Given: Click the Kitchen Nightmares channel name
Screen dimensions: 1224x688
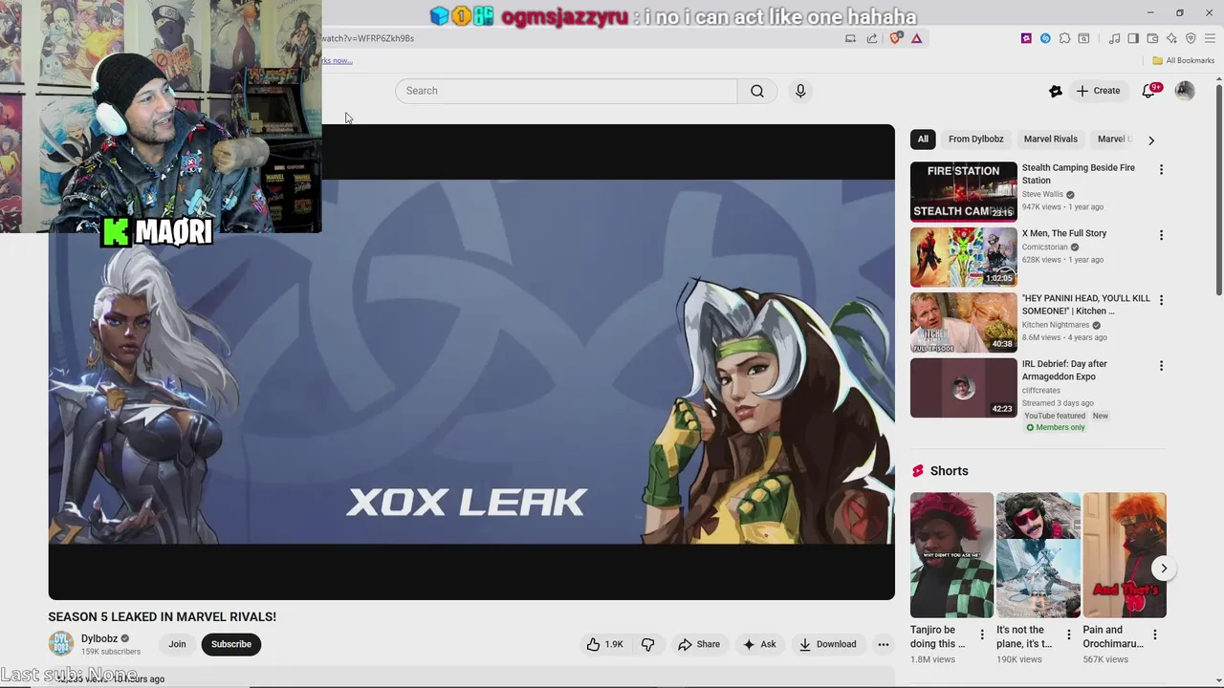Looking at the screenshot, I should tap(1056, 325).
